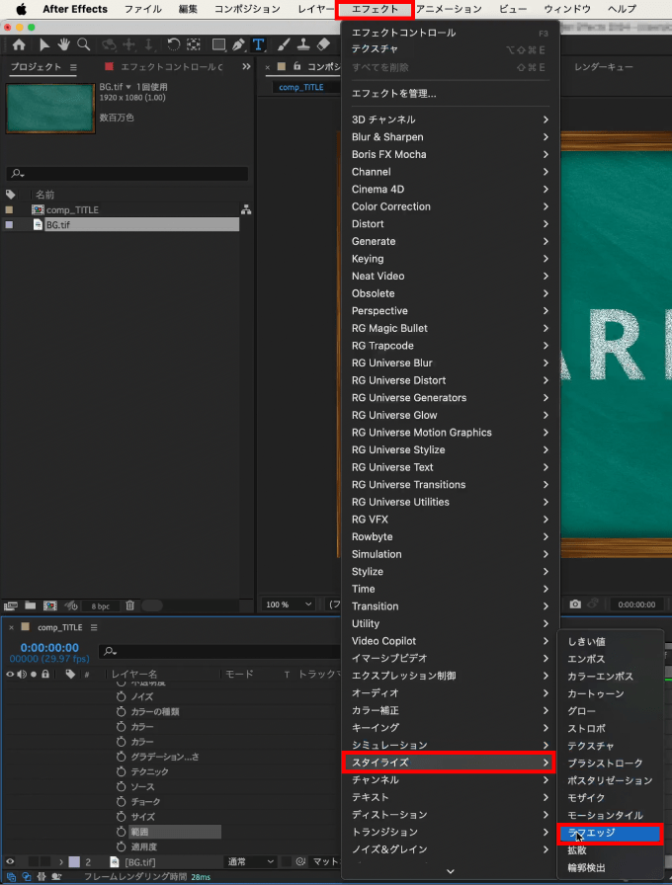The height and width of the screenshot is (885, 672).
Task: Select the Rotation tool
Action: [x=173, y=44]
